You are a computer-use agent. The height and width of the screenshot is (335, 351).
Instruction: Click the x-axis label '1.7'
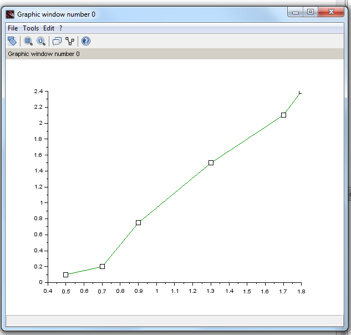pyautogui.click(x=283, y=291)
